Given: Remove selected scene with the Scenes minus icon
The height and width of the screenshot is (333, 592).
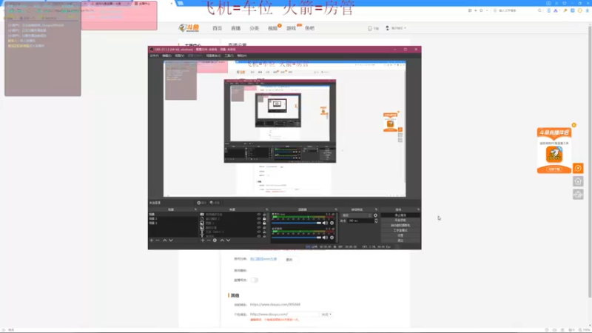Looking at the screenshot, I should click(158, 240).
